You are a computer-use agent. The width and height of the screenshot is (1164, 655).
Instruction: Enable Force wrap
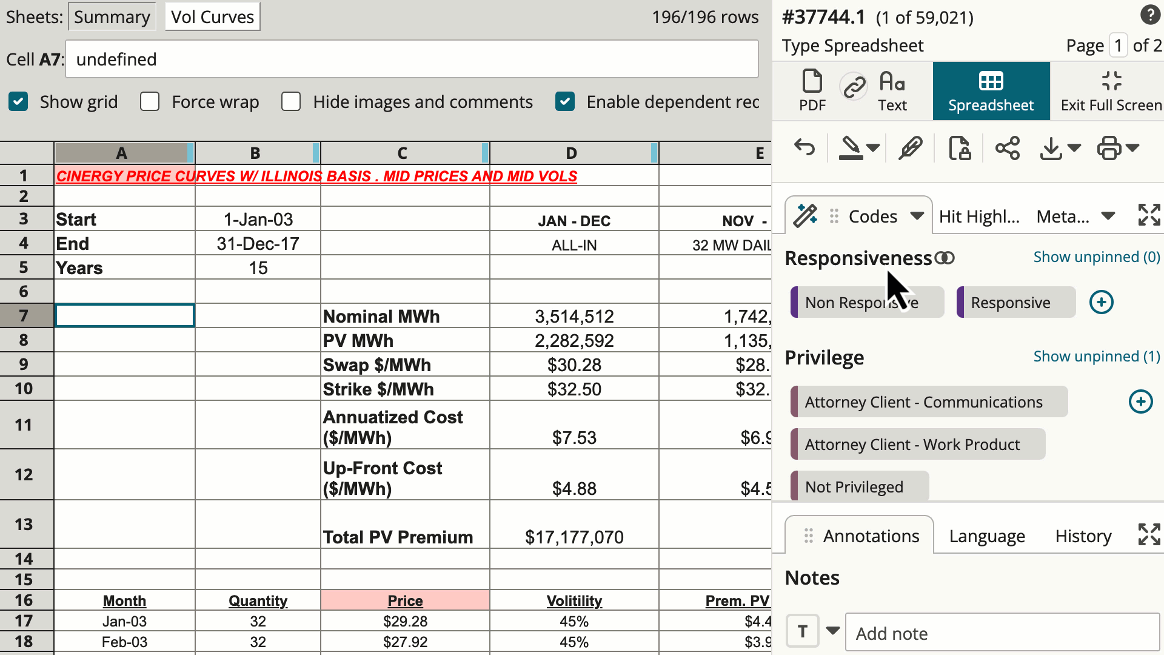click(149, 101)
